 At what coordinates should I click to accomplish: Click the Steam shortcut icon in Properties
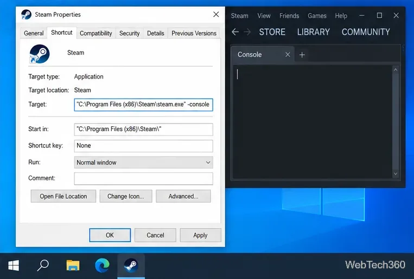point(40,54)
